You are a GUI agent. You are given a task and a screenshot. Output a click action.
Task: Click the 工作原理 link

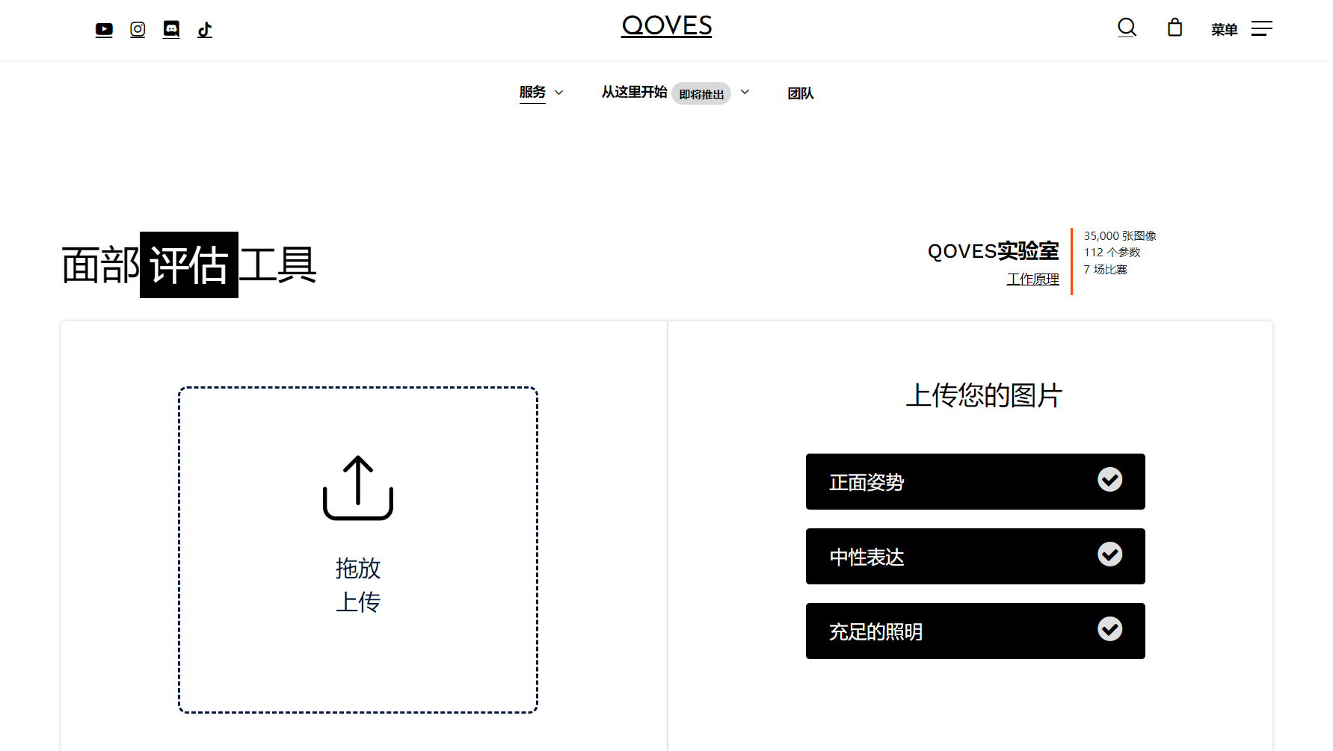coord(1032,279)
